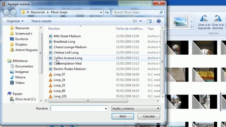This screenshot has height=127, width=226.
Task: Select the effect thumbnail in Movie Maker ribbon
Action: click(180, 22)
